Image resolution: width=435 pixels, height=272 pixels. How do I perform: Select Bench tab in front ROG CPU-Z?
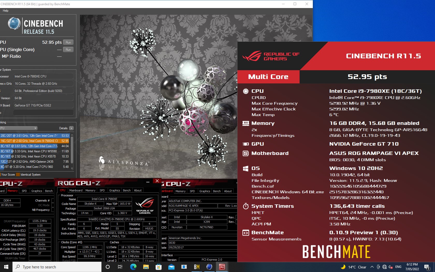point(127,190)
